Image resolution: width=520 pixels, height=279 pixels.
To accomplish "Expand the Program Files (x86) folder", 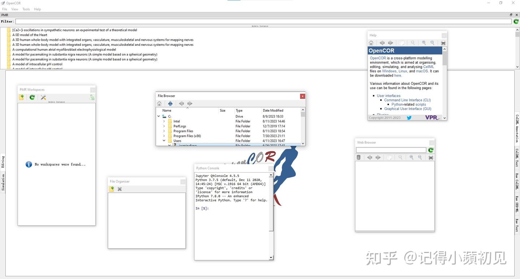I will (x=164, y=136).
